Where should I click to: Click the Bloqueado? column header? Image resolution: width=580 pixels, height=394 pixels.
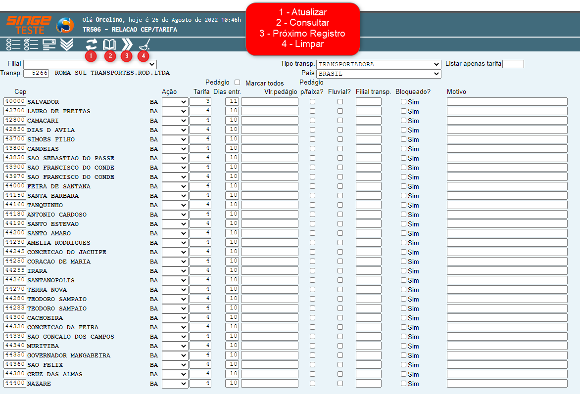(413, 91)
